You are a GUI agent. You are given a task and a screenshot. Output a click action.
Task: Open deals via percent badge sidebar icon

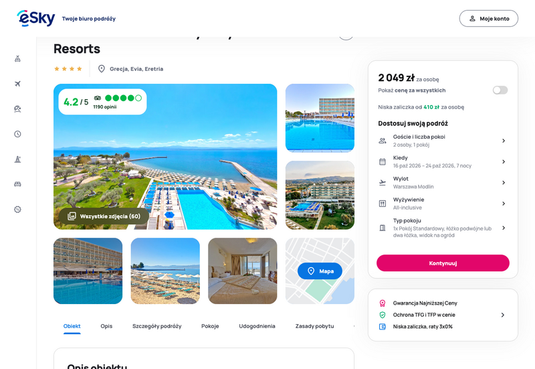coord(17,210)
